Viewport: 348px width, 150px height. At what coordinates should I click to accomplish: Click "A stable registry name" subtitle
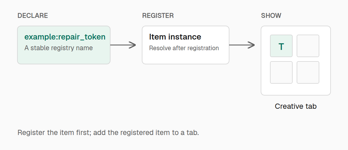point(59,48)
